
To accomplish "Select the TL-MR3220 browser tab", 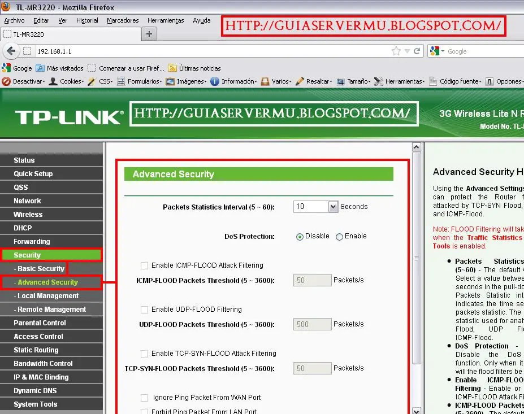I will (71, 34).
